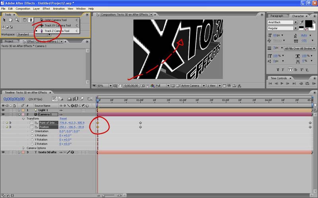The height and width of the screenshot is (198, 318).
Task: Open All Fills Over All Strokes dropdown
Action: pos(300,48)
